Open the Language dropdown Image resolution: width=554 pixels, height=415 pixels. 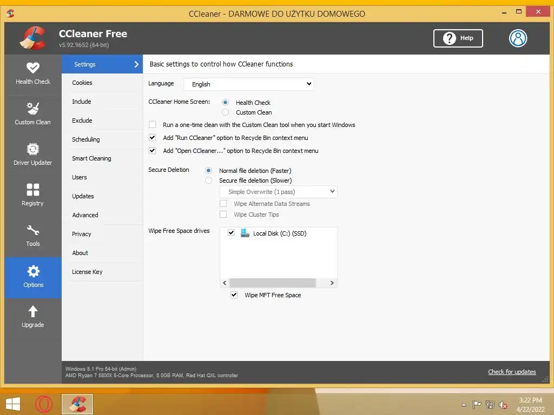click(x=249, y=84)
